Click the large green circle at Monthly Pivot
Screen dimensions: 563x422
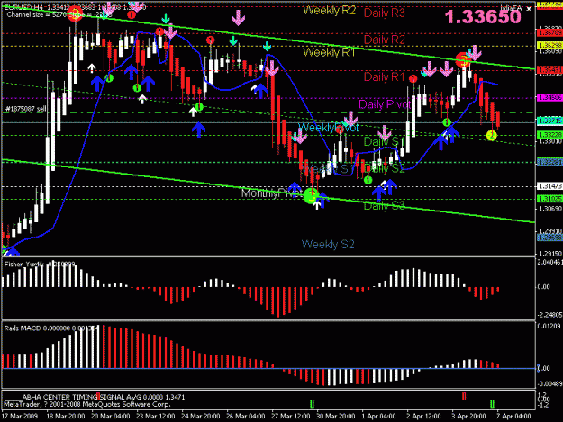(x=311, y=196)
